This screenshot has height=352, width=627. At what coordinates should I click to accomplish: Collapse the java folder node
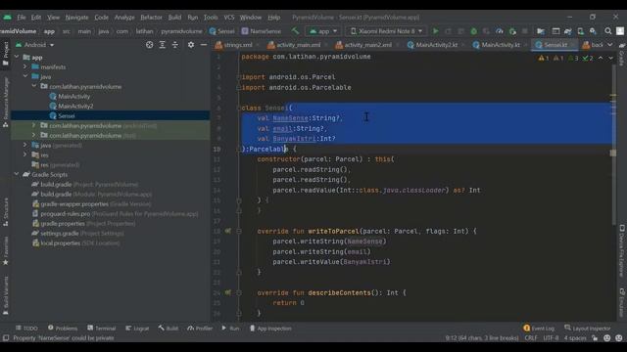[24, 76]
